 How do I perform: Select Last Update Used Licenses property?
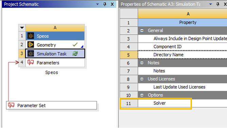coord(182,87)
